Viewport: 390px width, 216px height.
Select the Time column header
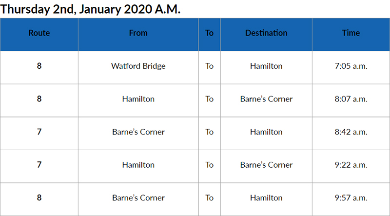[x=351, y=33]
